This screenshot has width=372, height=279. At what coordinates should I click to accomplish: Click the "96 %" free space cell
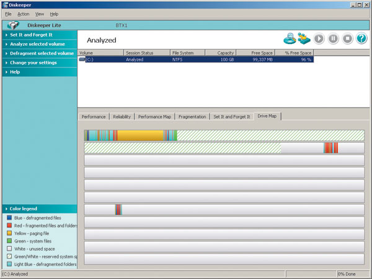pos(306,59)
